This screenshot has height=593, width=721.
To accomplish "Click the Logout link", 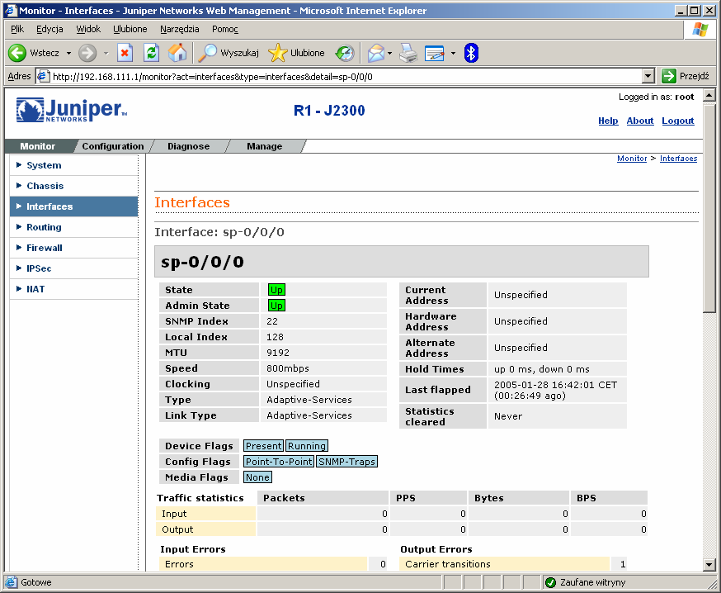I will 678,121.
